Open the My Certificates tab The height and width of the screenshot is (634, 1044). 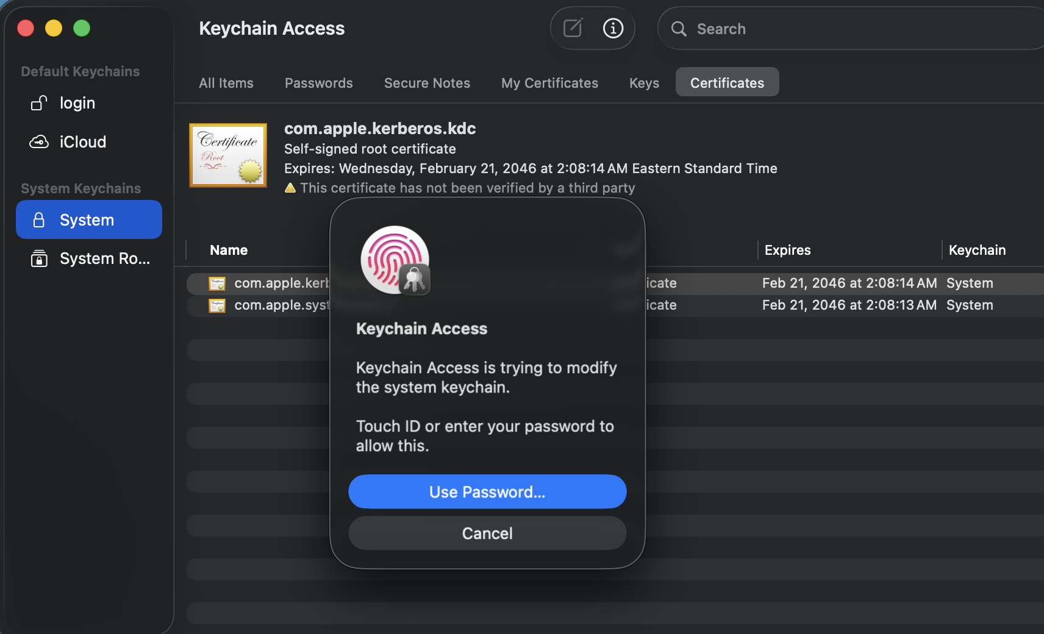coord(549,83)
